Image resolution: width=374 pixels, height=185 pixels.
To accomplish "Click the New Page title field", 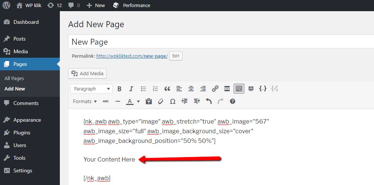I will point(221,42).
